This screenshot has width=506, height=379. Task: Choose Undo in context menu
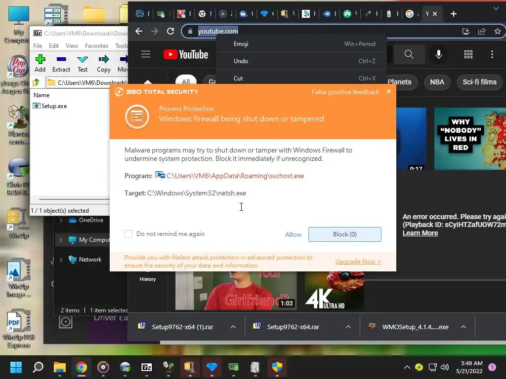301,61
